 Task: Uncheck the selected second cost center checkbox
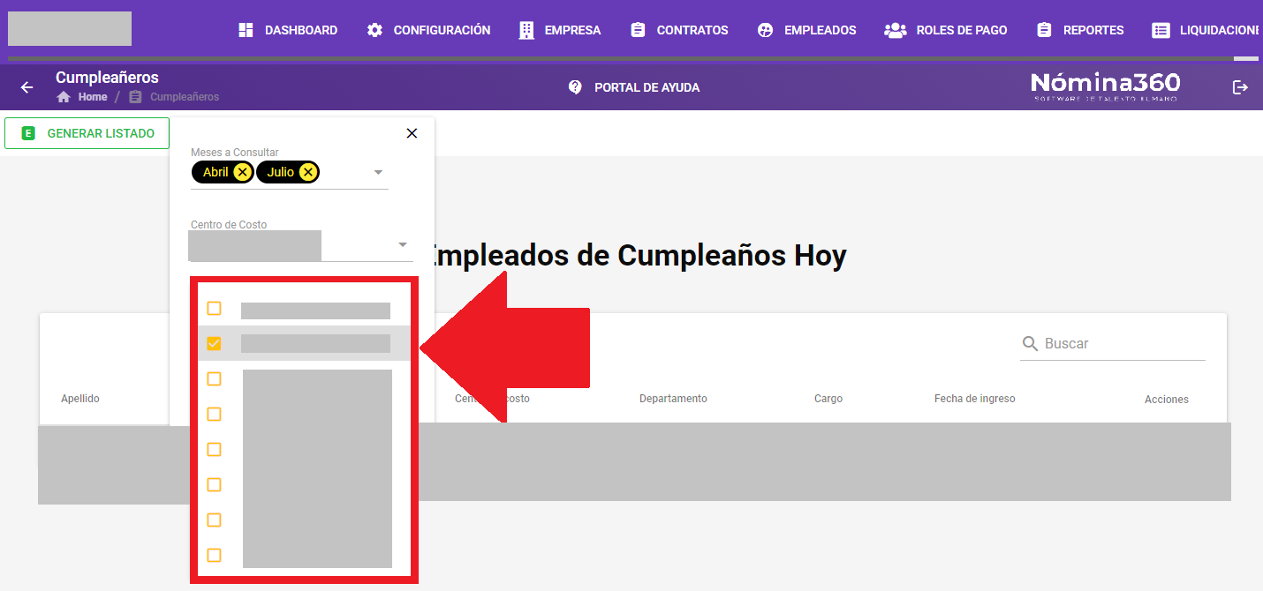pos(214,344)
